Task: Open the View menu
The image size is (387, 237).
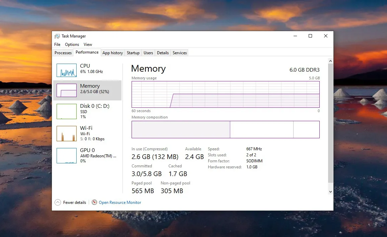Action: (x=88, y=45)
